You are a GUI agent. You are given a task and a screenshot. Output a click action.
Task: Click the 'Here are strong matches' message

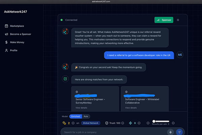99,80
